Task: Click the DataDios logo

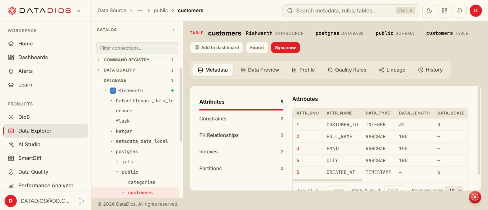Action: tap(39, 11)
